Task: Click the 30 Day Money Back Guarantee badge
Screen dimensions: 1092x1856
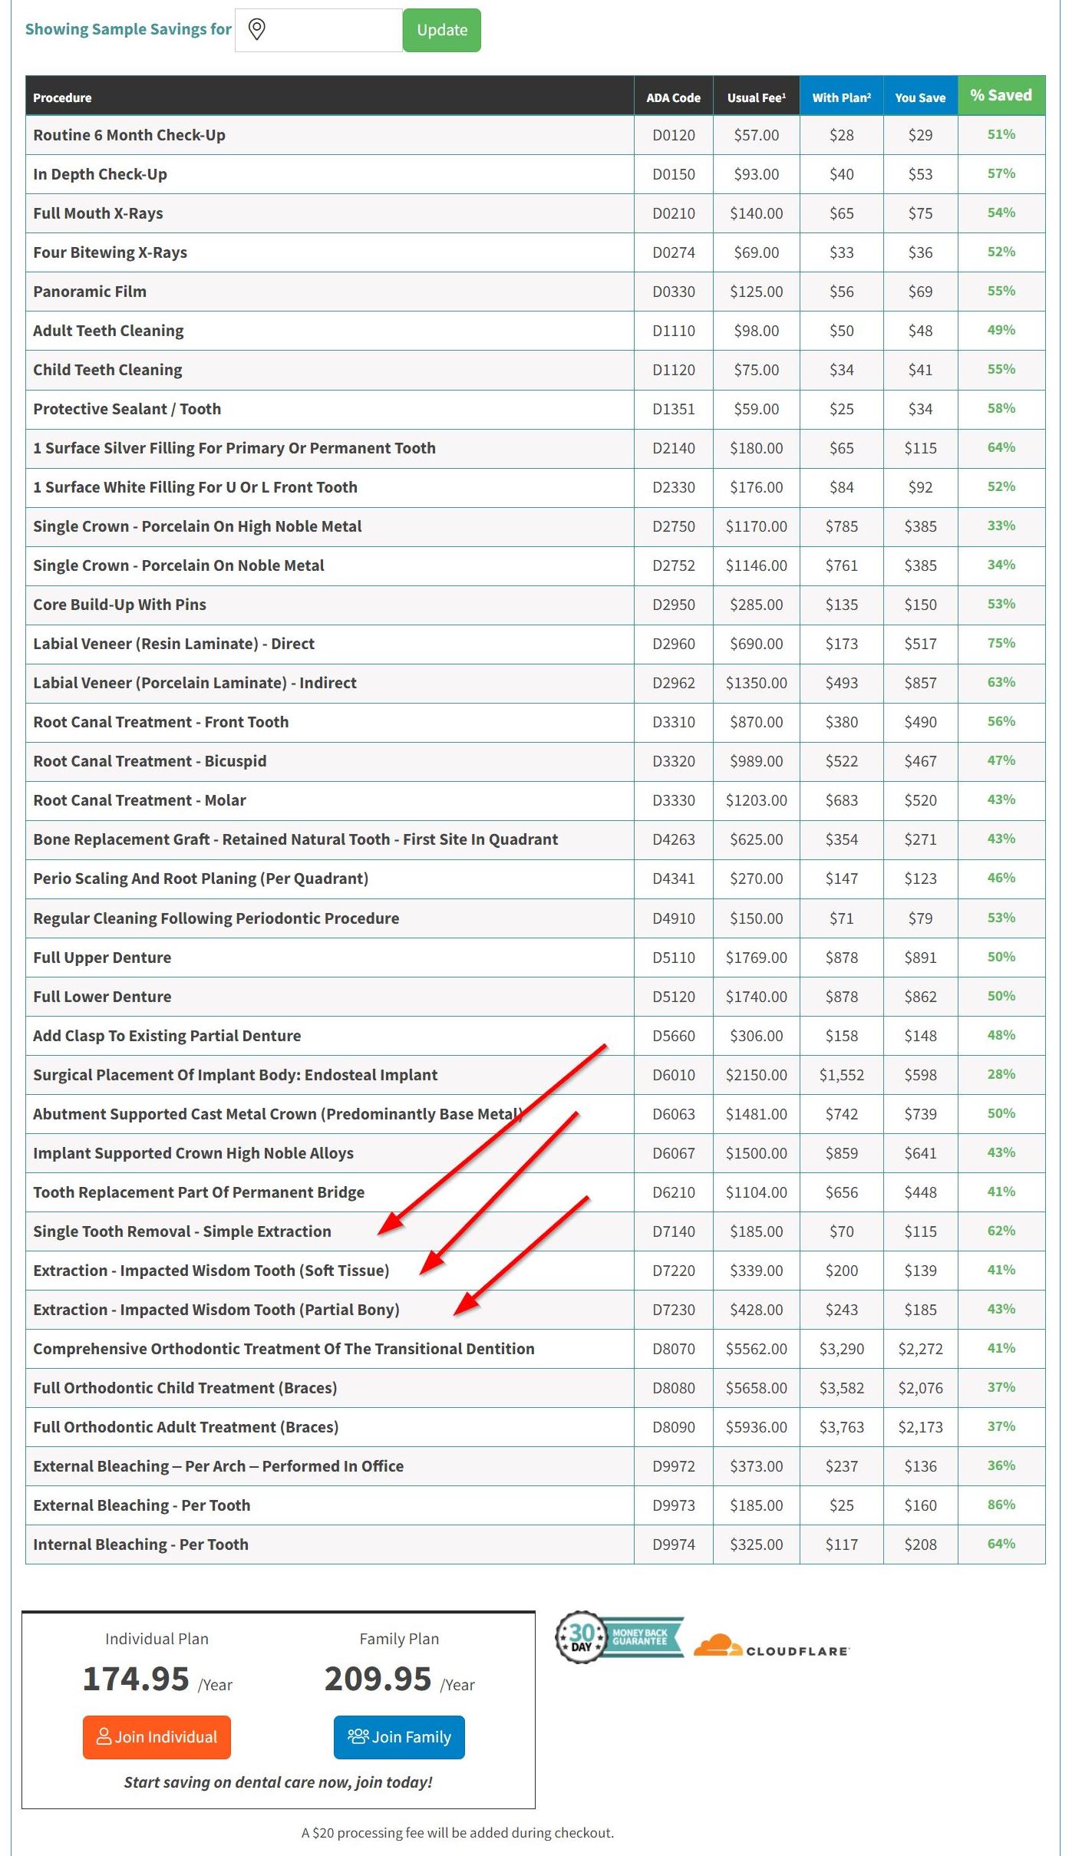Action: click(x=619, y=1637)
